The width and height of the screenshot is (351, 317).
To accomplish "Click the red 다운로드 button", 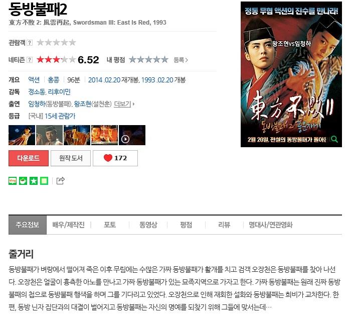I will pos(29,158).
